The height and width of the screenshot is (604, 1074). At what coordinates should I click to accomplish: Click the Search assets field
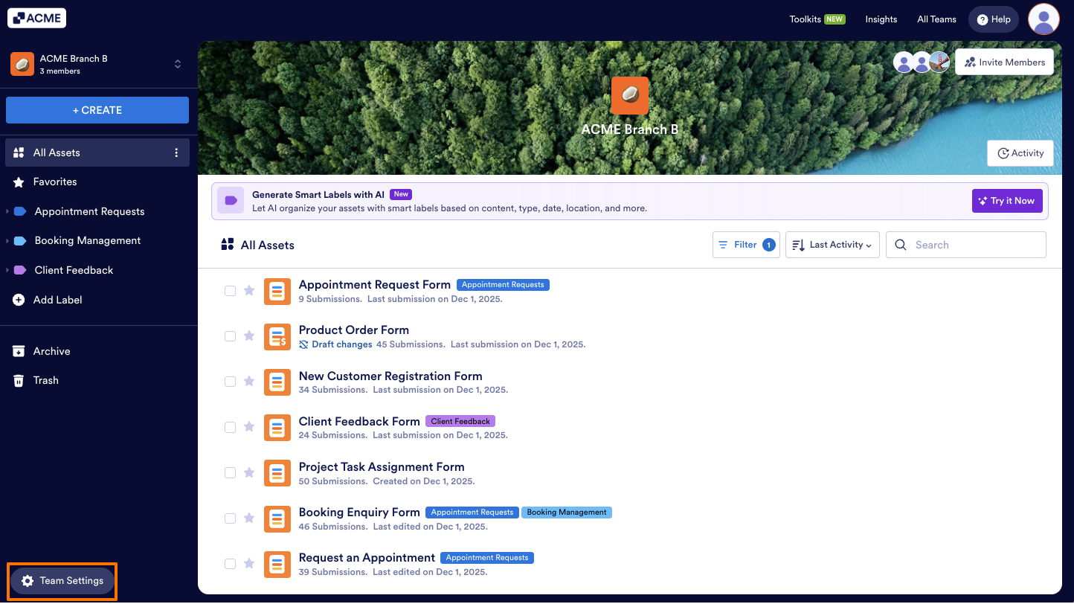[966, 245]
